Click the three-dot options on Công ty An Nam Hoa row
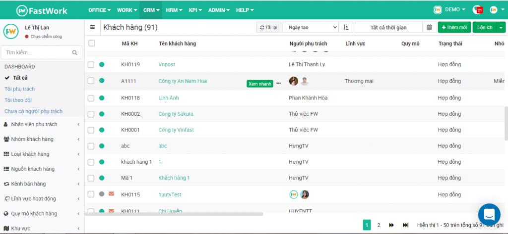This screenshot has height=234, width=508. pos(278,83)
